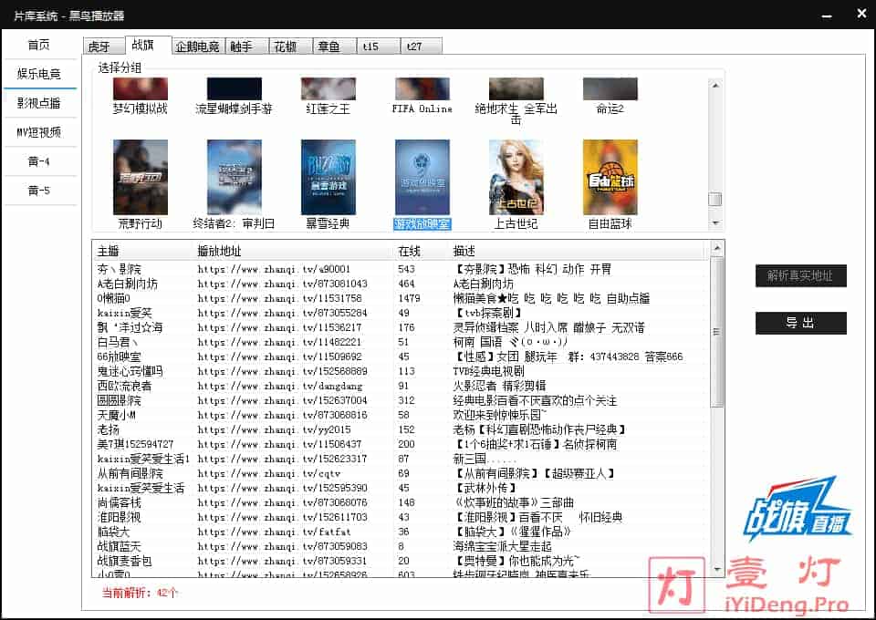The image size is (876, 620).
Task: Select the 终结者2：审判日 group cover
Action: 235,178
